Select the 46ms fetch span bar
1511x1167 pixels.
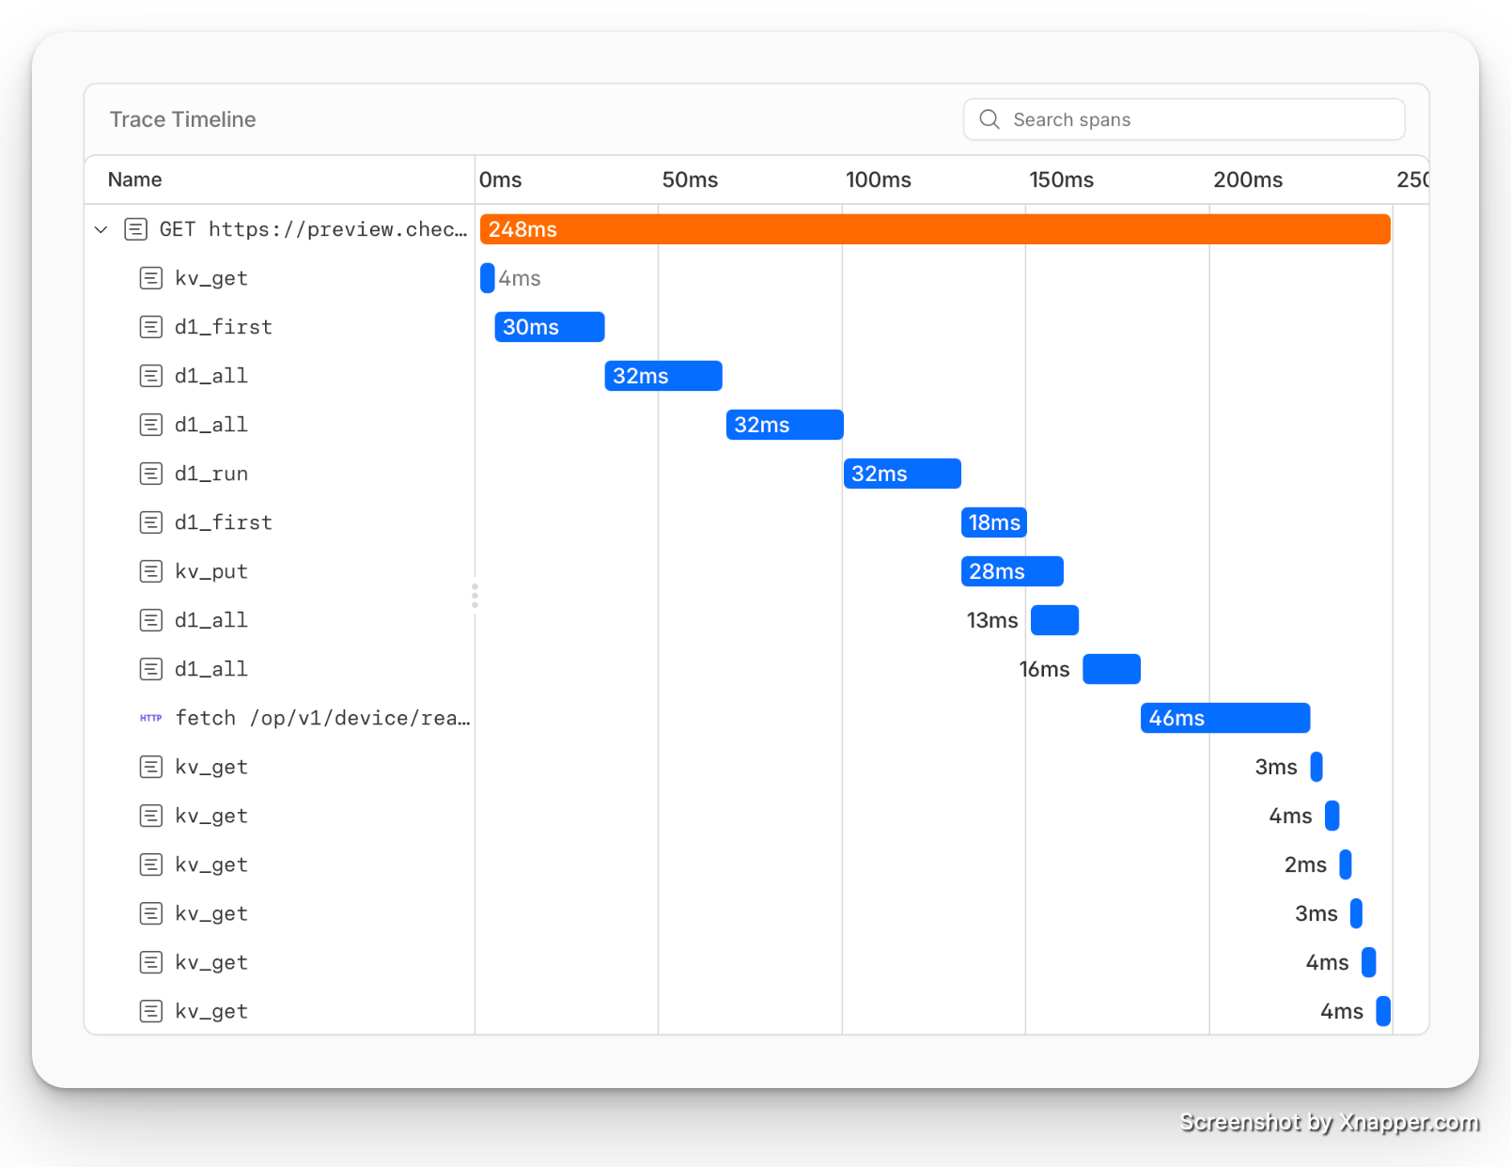click(x=1225, y=718)
